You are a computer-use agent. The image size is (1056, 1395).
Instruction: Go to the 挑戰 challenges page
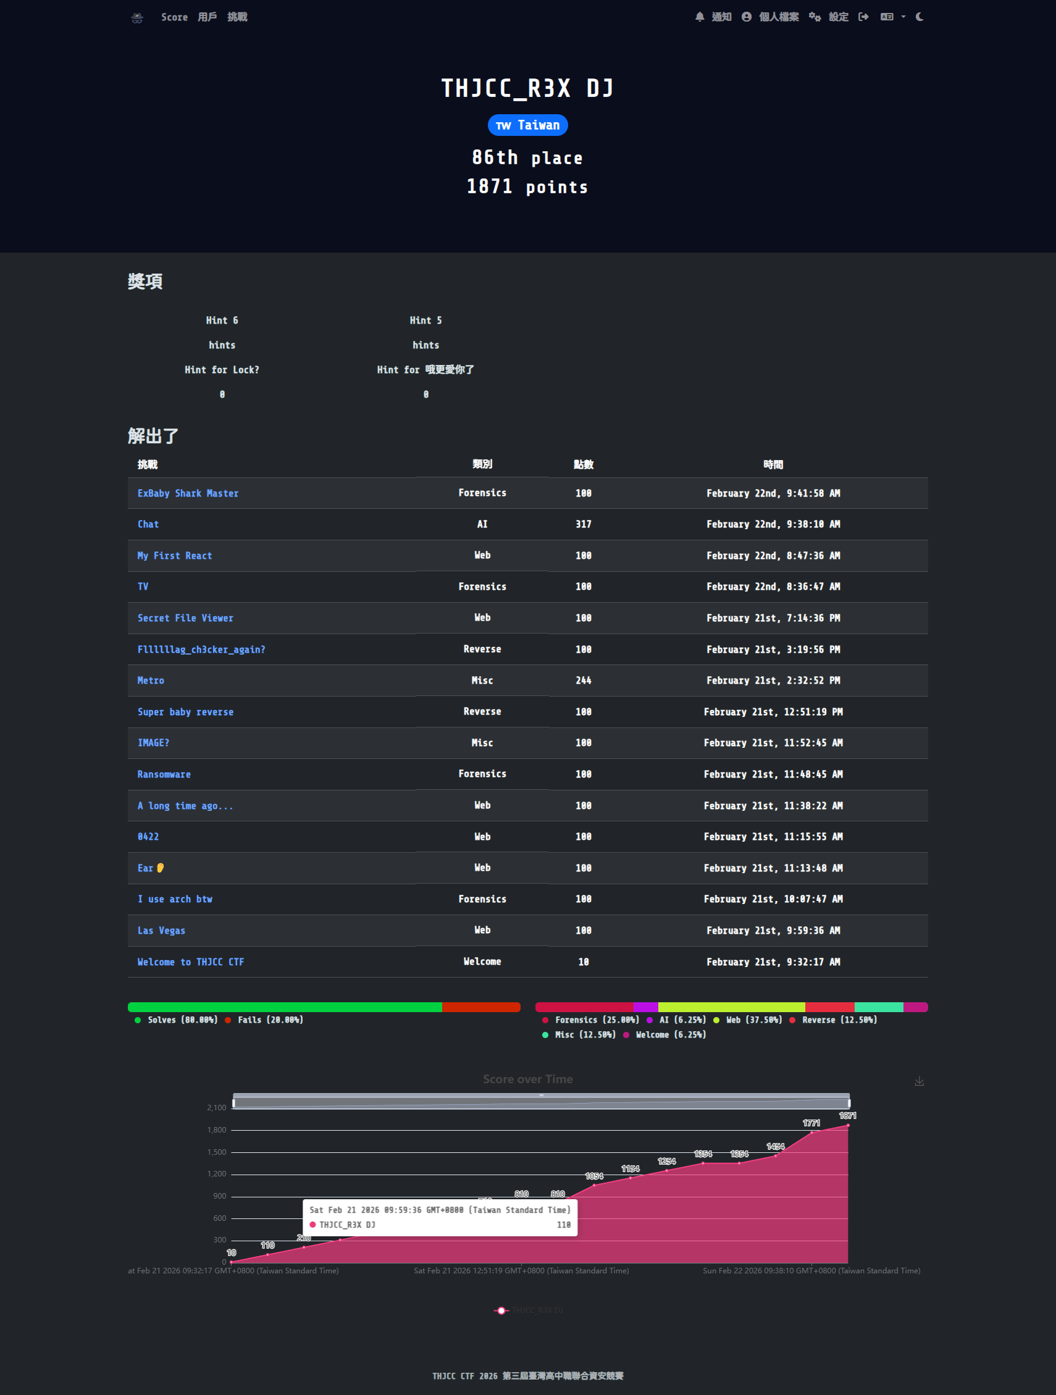[x=237, y=17]
